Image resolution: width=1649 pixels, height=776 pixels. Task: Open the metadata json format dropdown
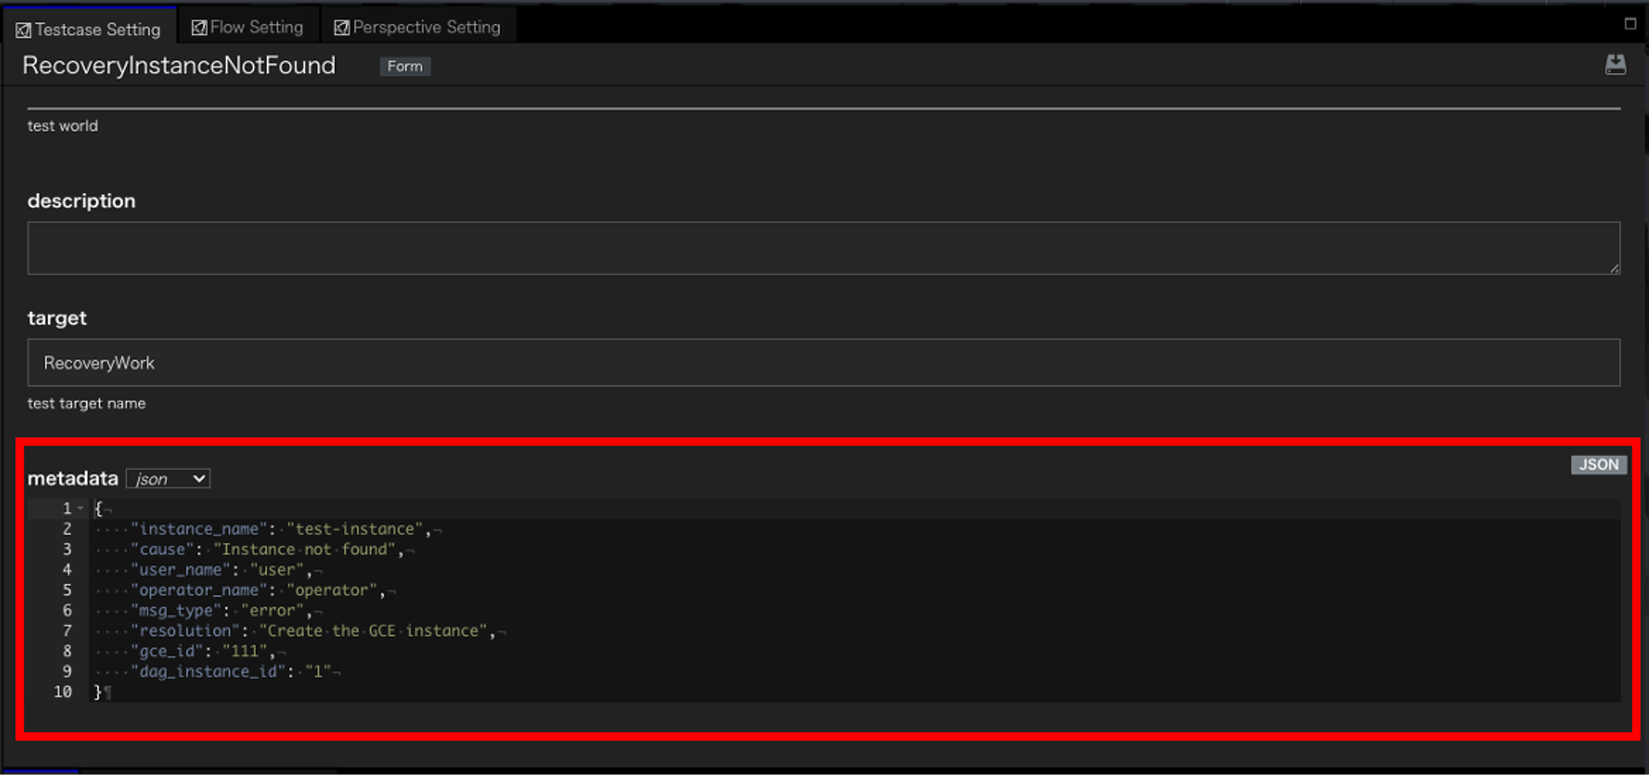(x=168, y=479)
